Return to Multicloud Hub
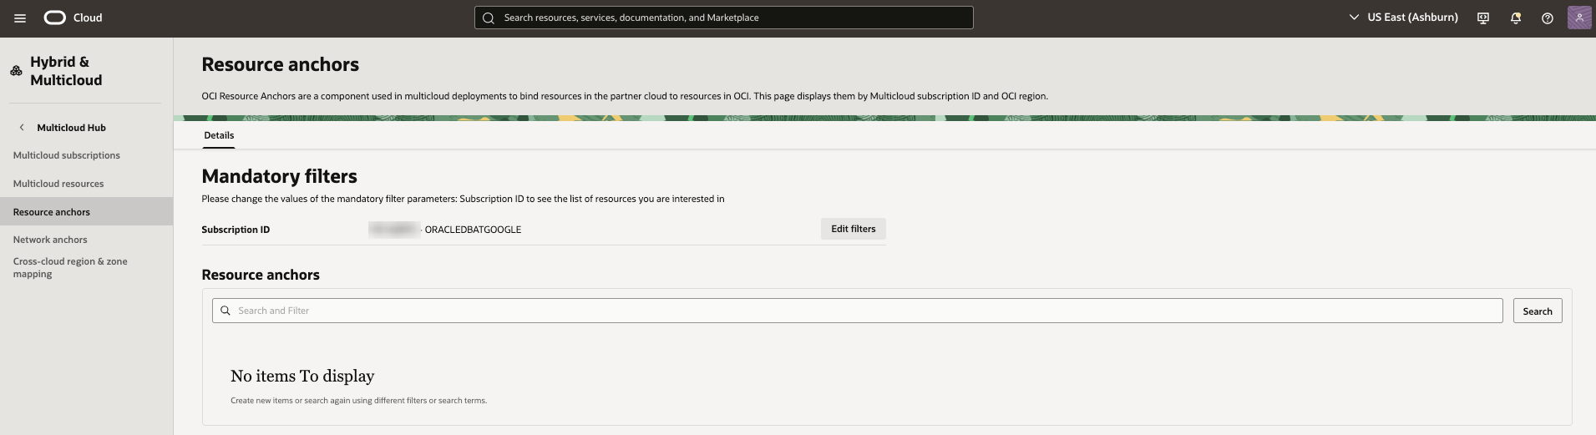Image resolution: width=1596 pixels, height=435 pixels. coord(71,128)
